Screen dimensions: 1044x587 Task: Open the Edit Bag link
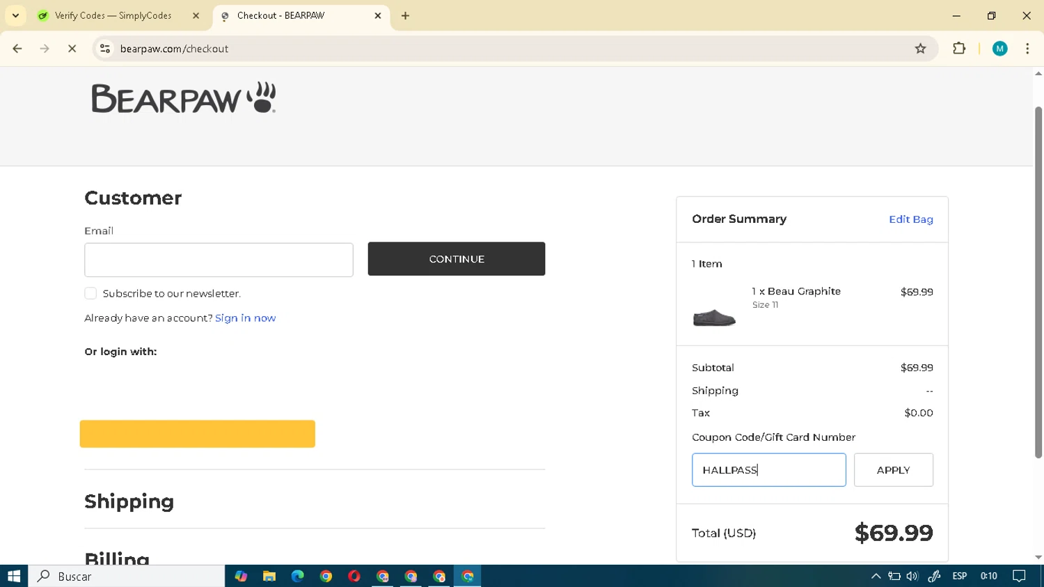pyautogui.click(x=910, y=219)
